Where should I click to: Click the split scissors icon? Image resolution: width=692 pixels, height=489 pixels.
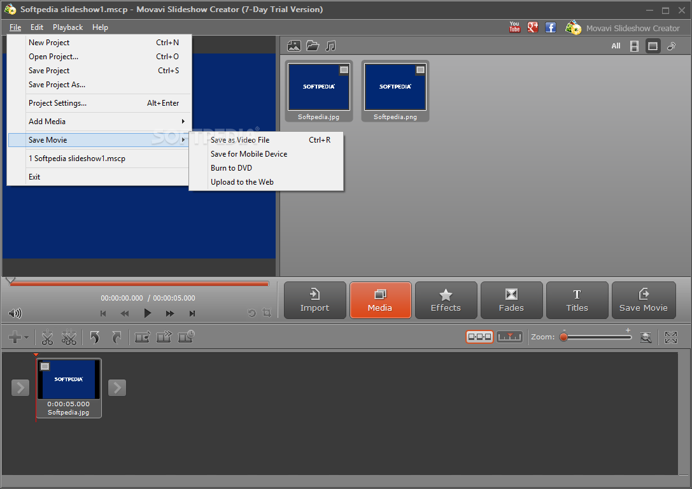(47, 337)
